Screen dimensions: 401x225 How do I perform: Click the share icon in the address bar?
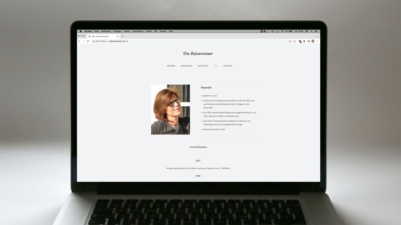pyautogui.click(x=290, y=41)
